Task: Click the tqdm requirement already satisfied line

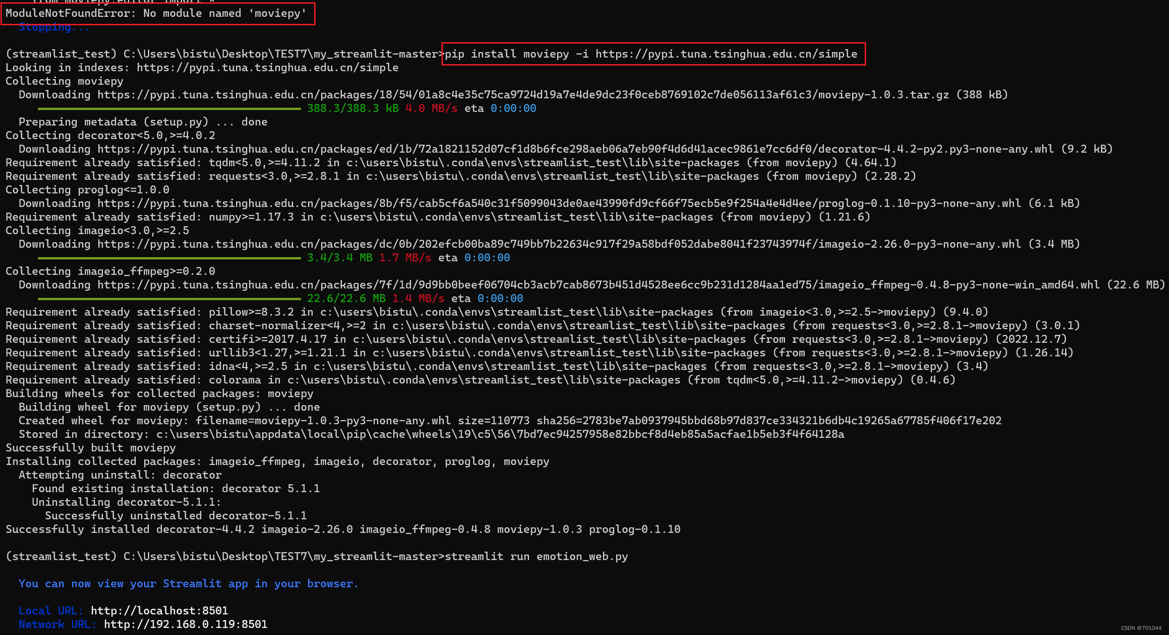Action: [451, 163]
